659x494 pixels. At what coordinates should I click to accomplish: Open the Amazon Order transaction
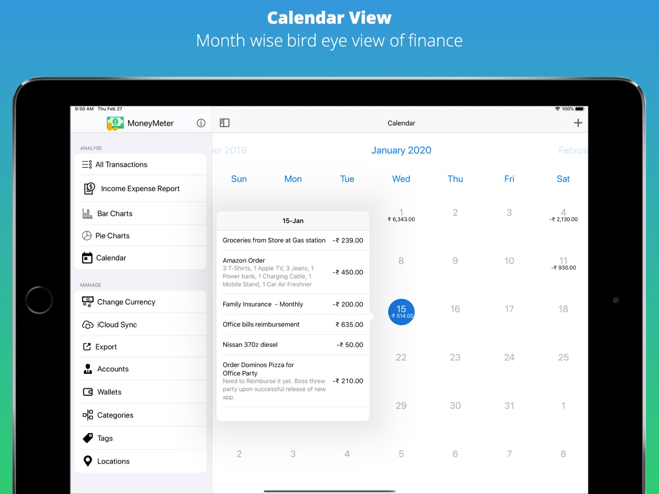(293, 272)
